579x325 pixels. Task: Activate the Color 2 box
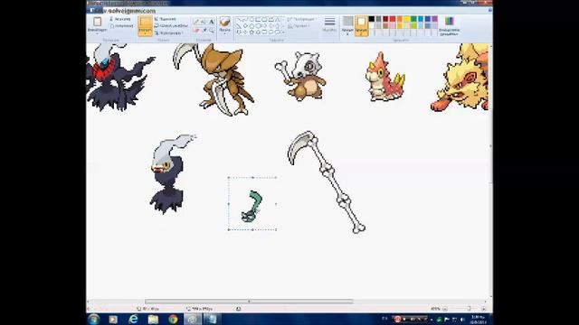361,26
